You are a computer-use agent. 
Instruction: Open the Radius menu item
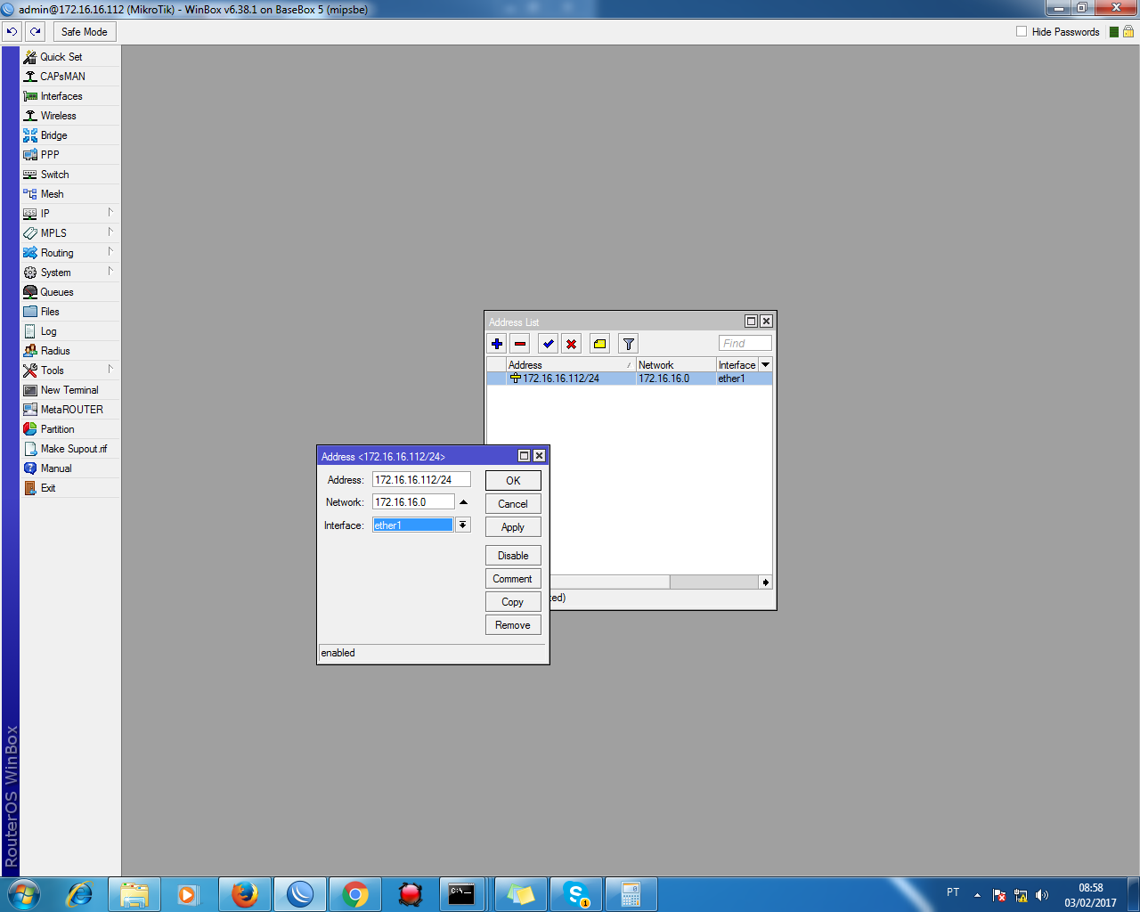coord(70,351)
